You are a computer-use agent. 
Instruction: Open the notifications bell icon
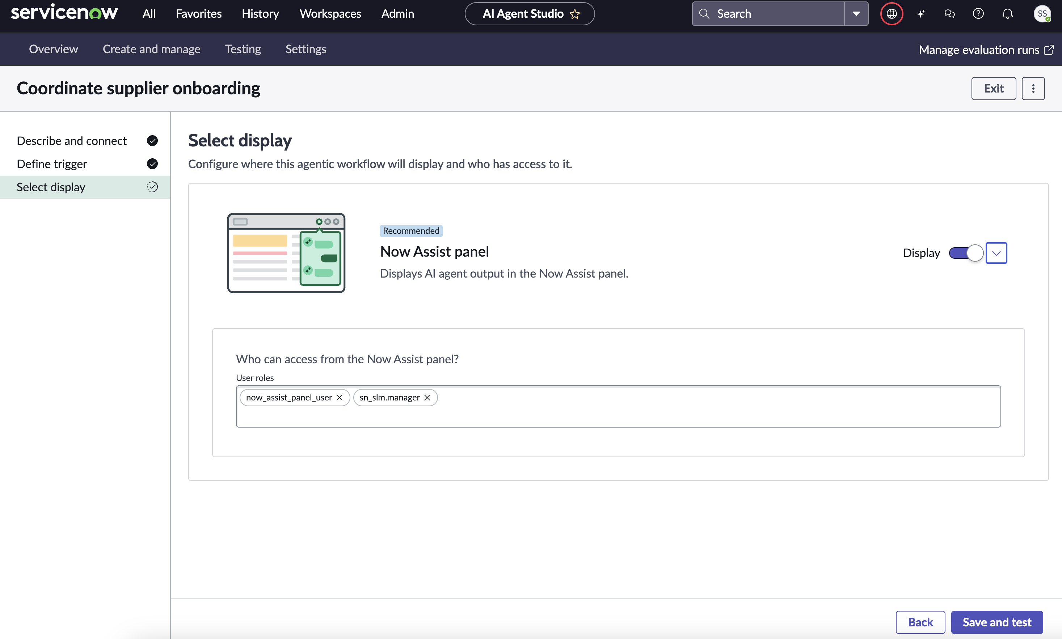coord(1007,14)
